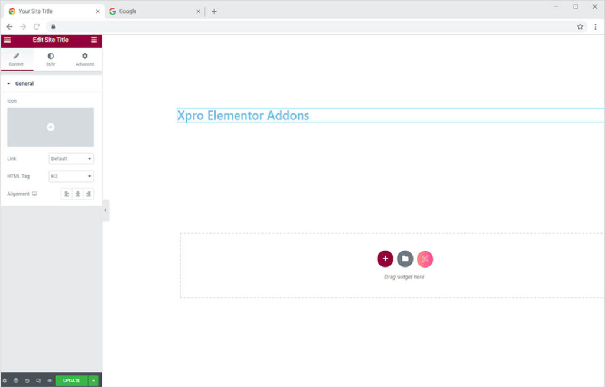This screenshot has width=605, height=387.
Task: Open the widgets grid panel
Action: tap(94, 40)
